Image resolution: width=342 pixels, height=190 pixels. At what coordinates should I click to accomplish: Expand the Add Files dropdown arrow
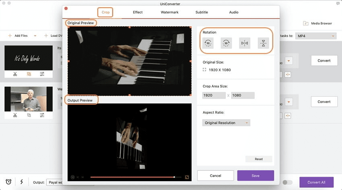35,36
